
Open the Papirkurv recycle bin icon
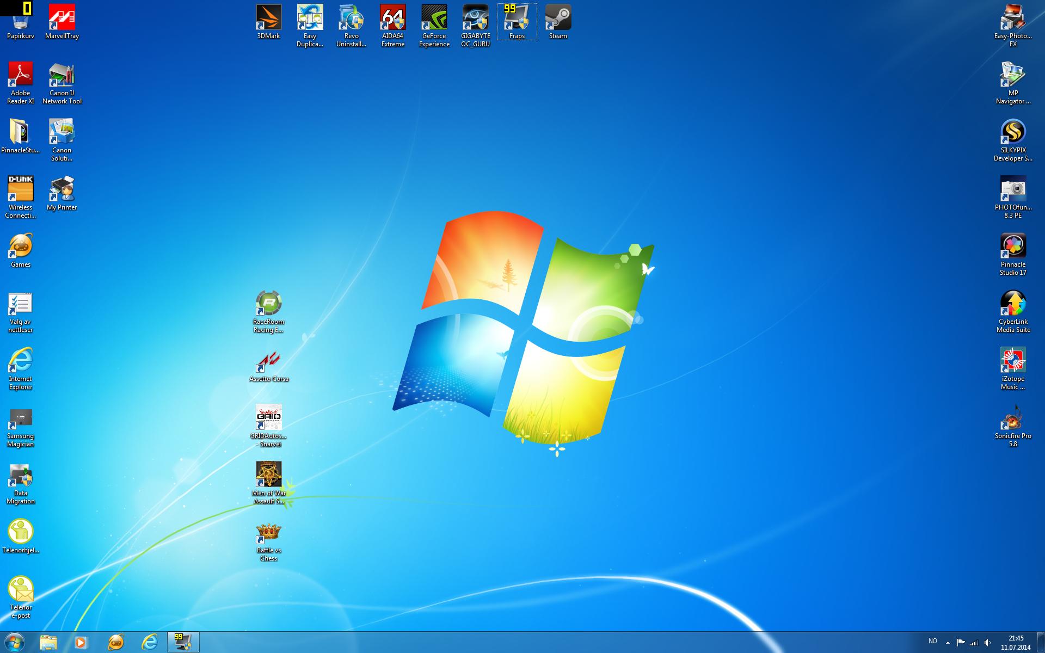click(x=21, y=21)
